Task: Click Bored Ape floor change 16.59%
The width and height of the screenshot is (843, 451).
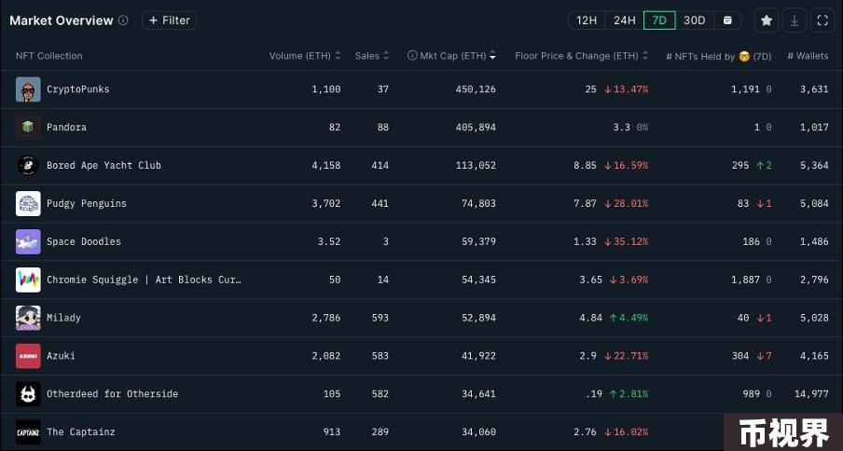Action: (627, 165)
